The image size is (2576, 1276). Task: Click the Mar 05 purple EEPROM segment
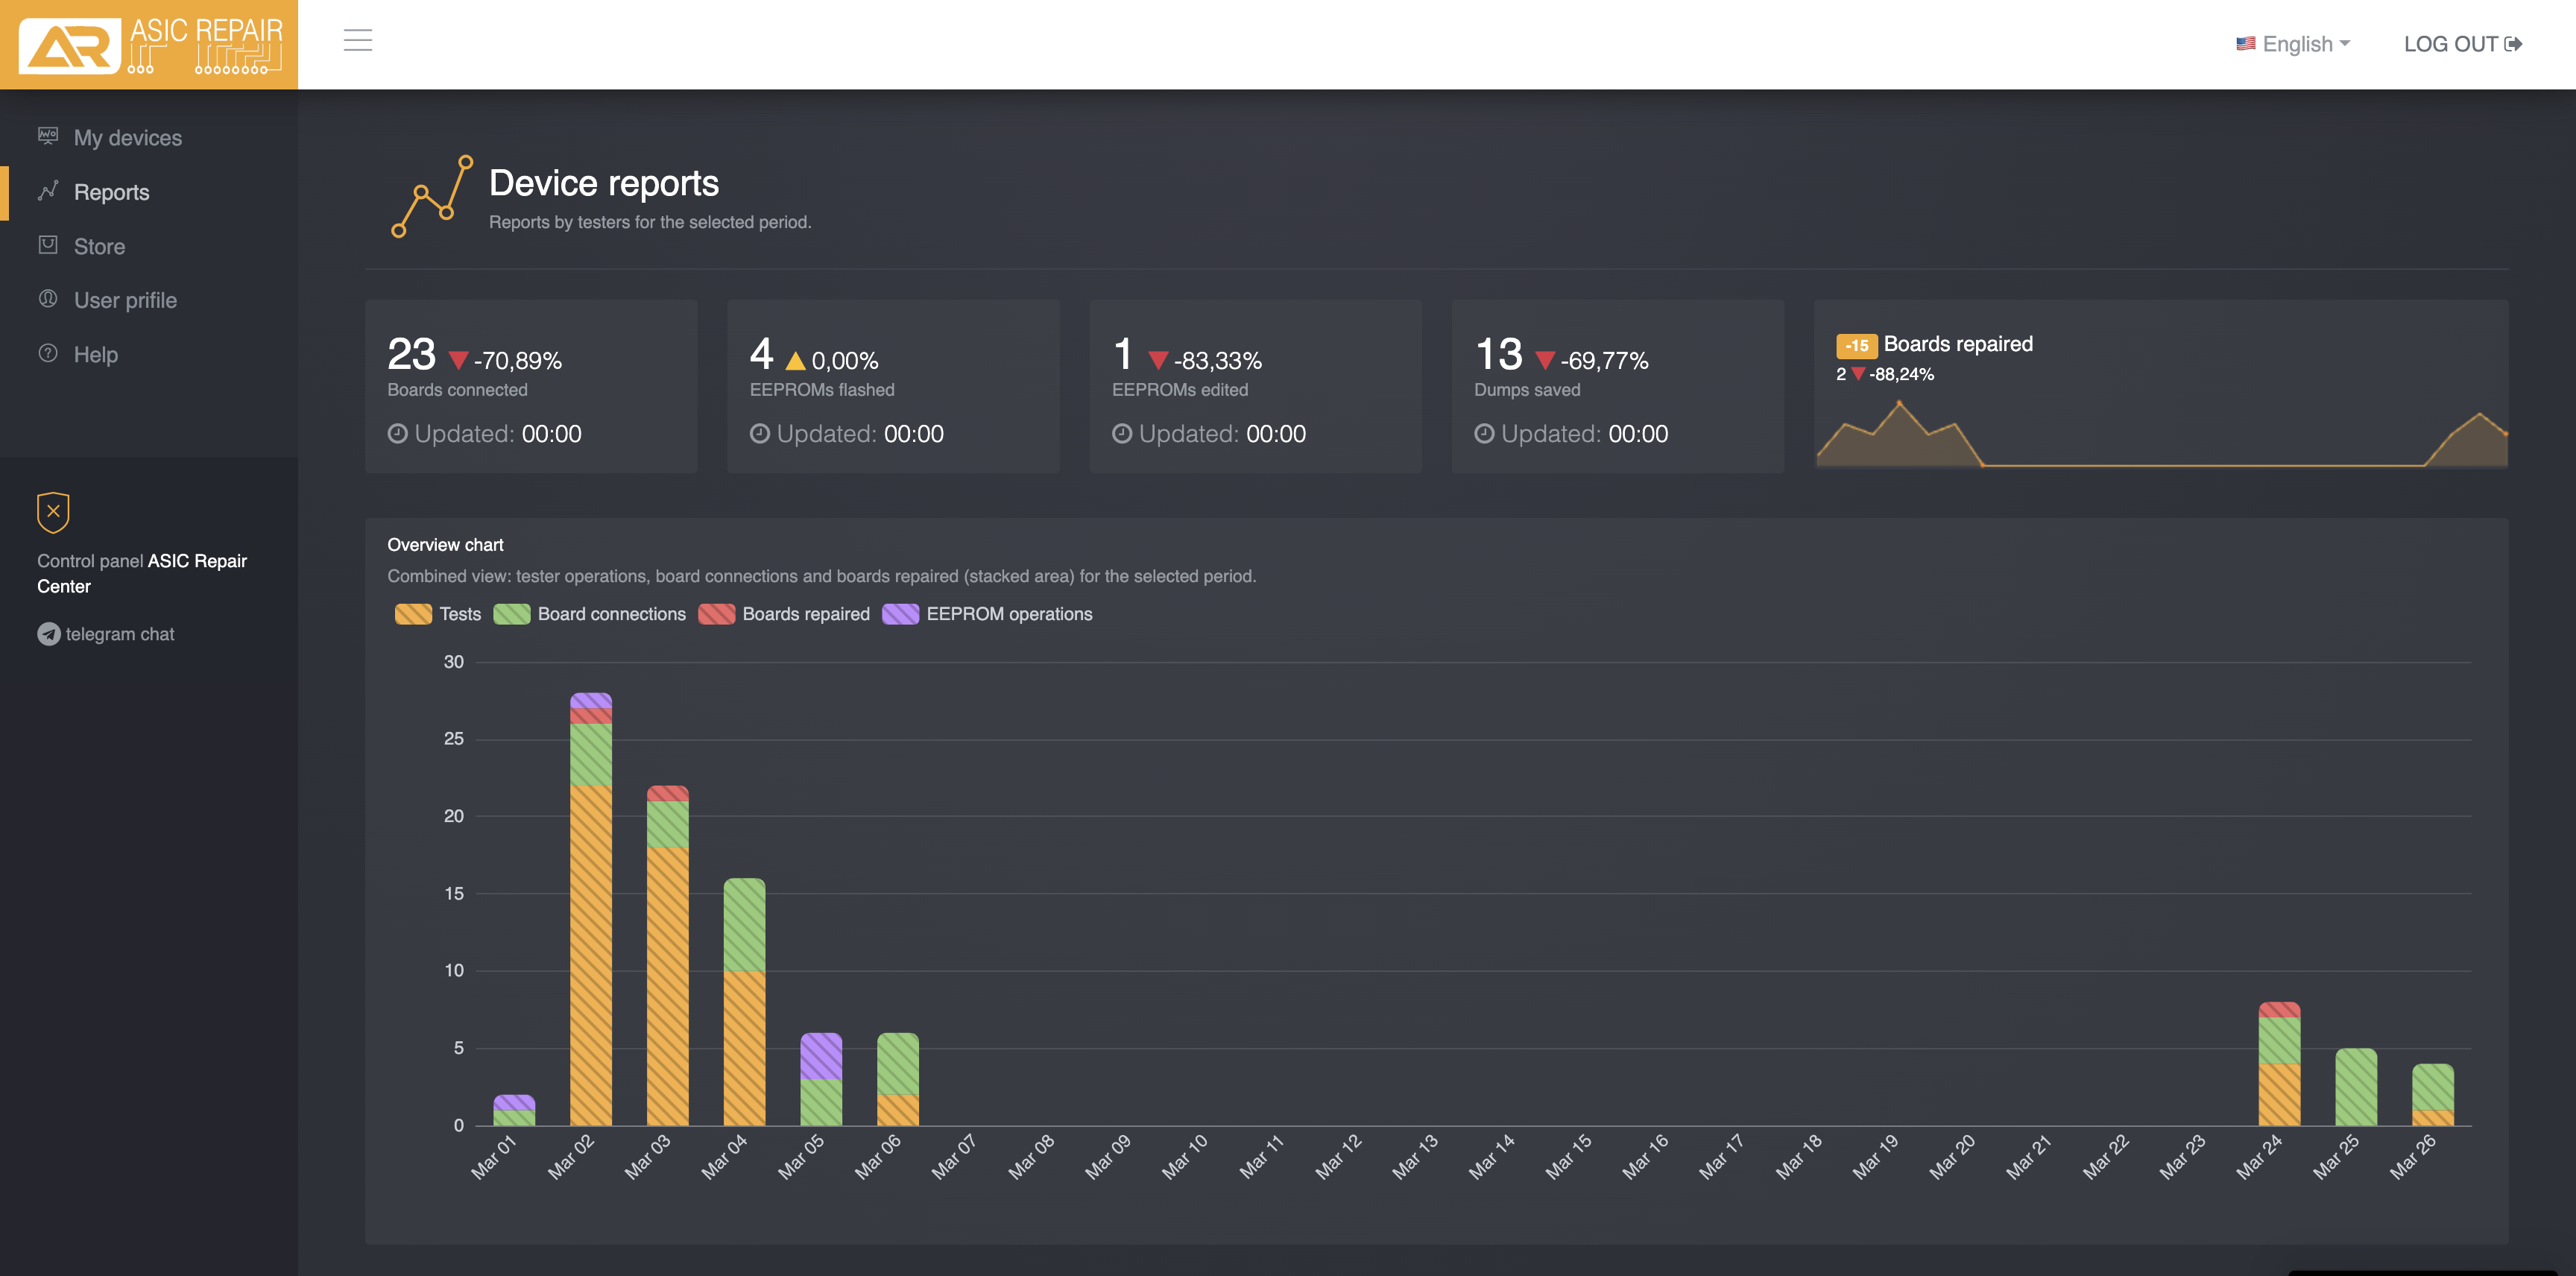pos(821,1056)
